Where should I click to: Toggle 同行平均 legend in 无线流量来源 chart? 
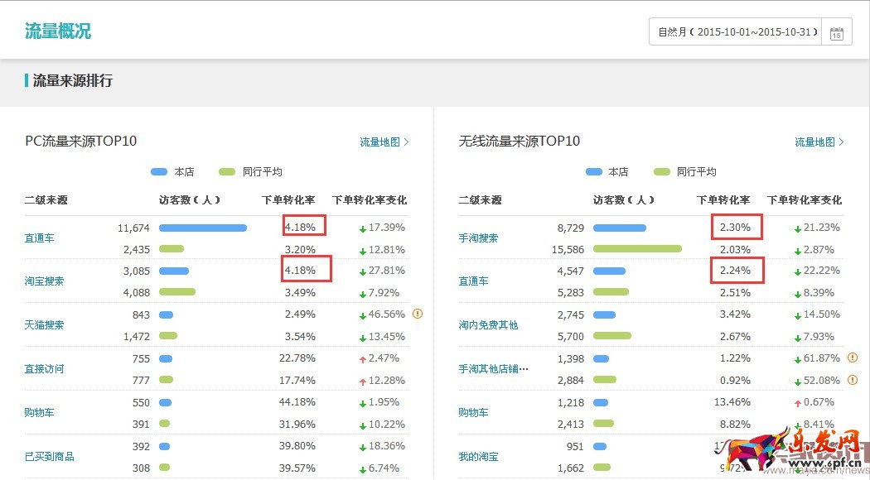click(x=684, y=172)
